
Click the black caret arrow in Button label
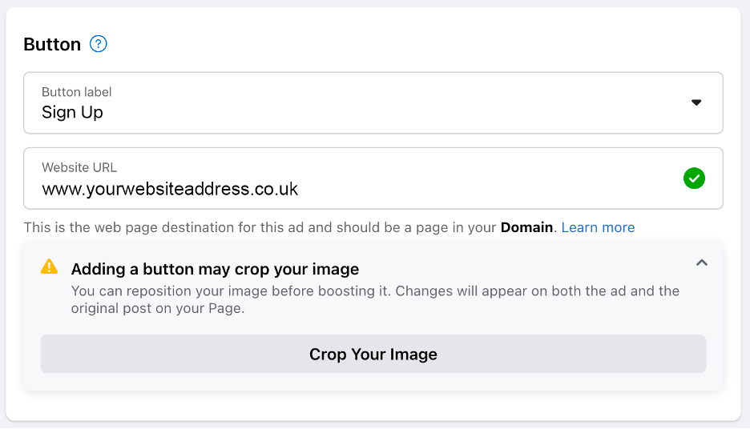click(696, 102)
